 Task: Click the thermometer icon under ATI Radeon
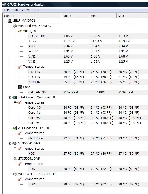[x=20, y=133]
